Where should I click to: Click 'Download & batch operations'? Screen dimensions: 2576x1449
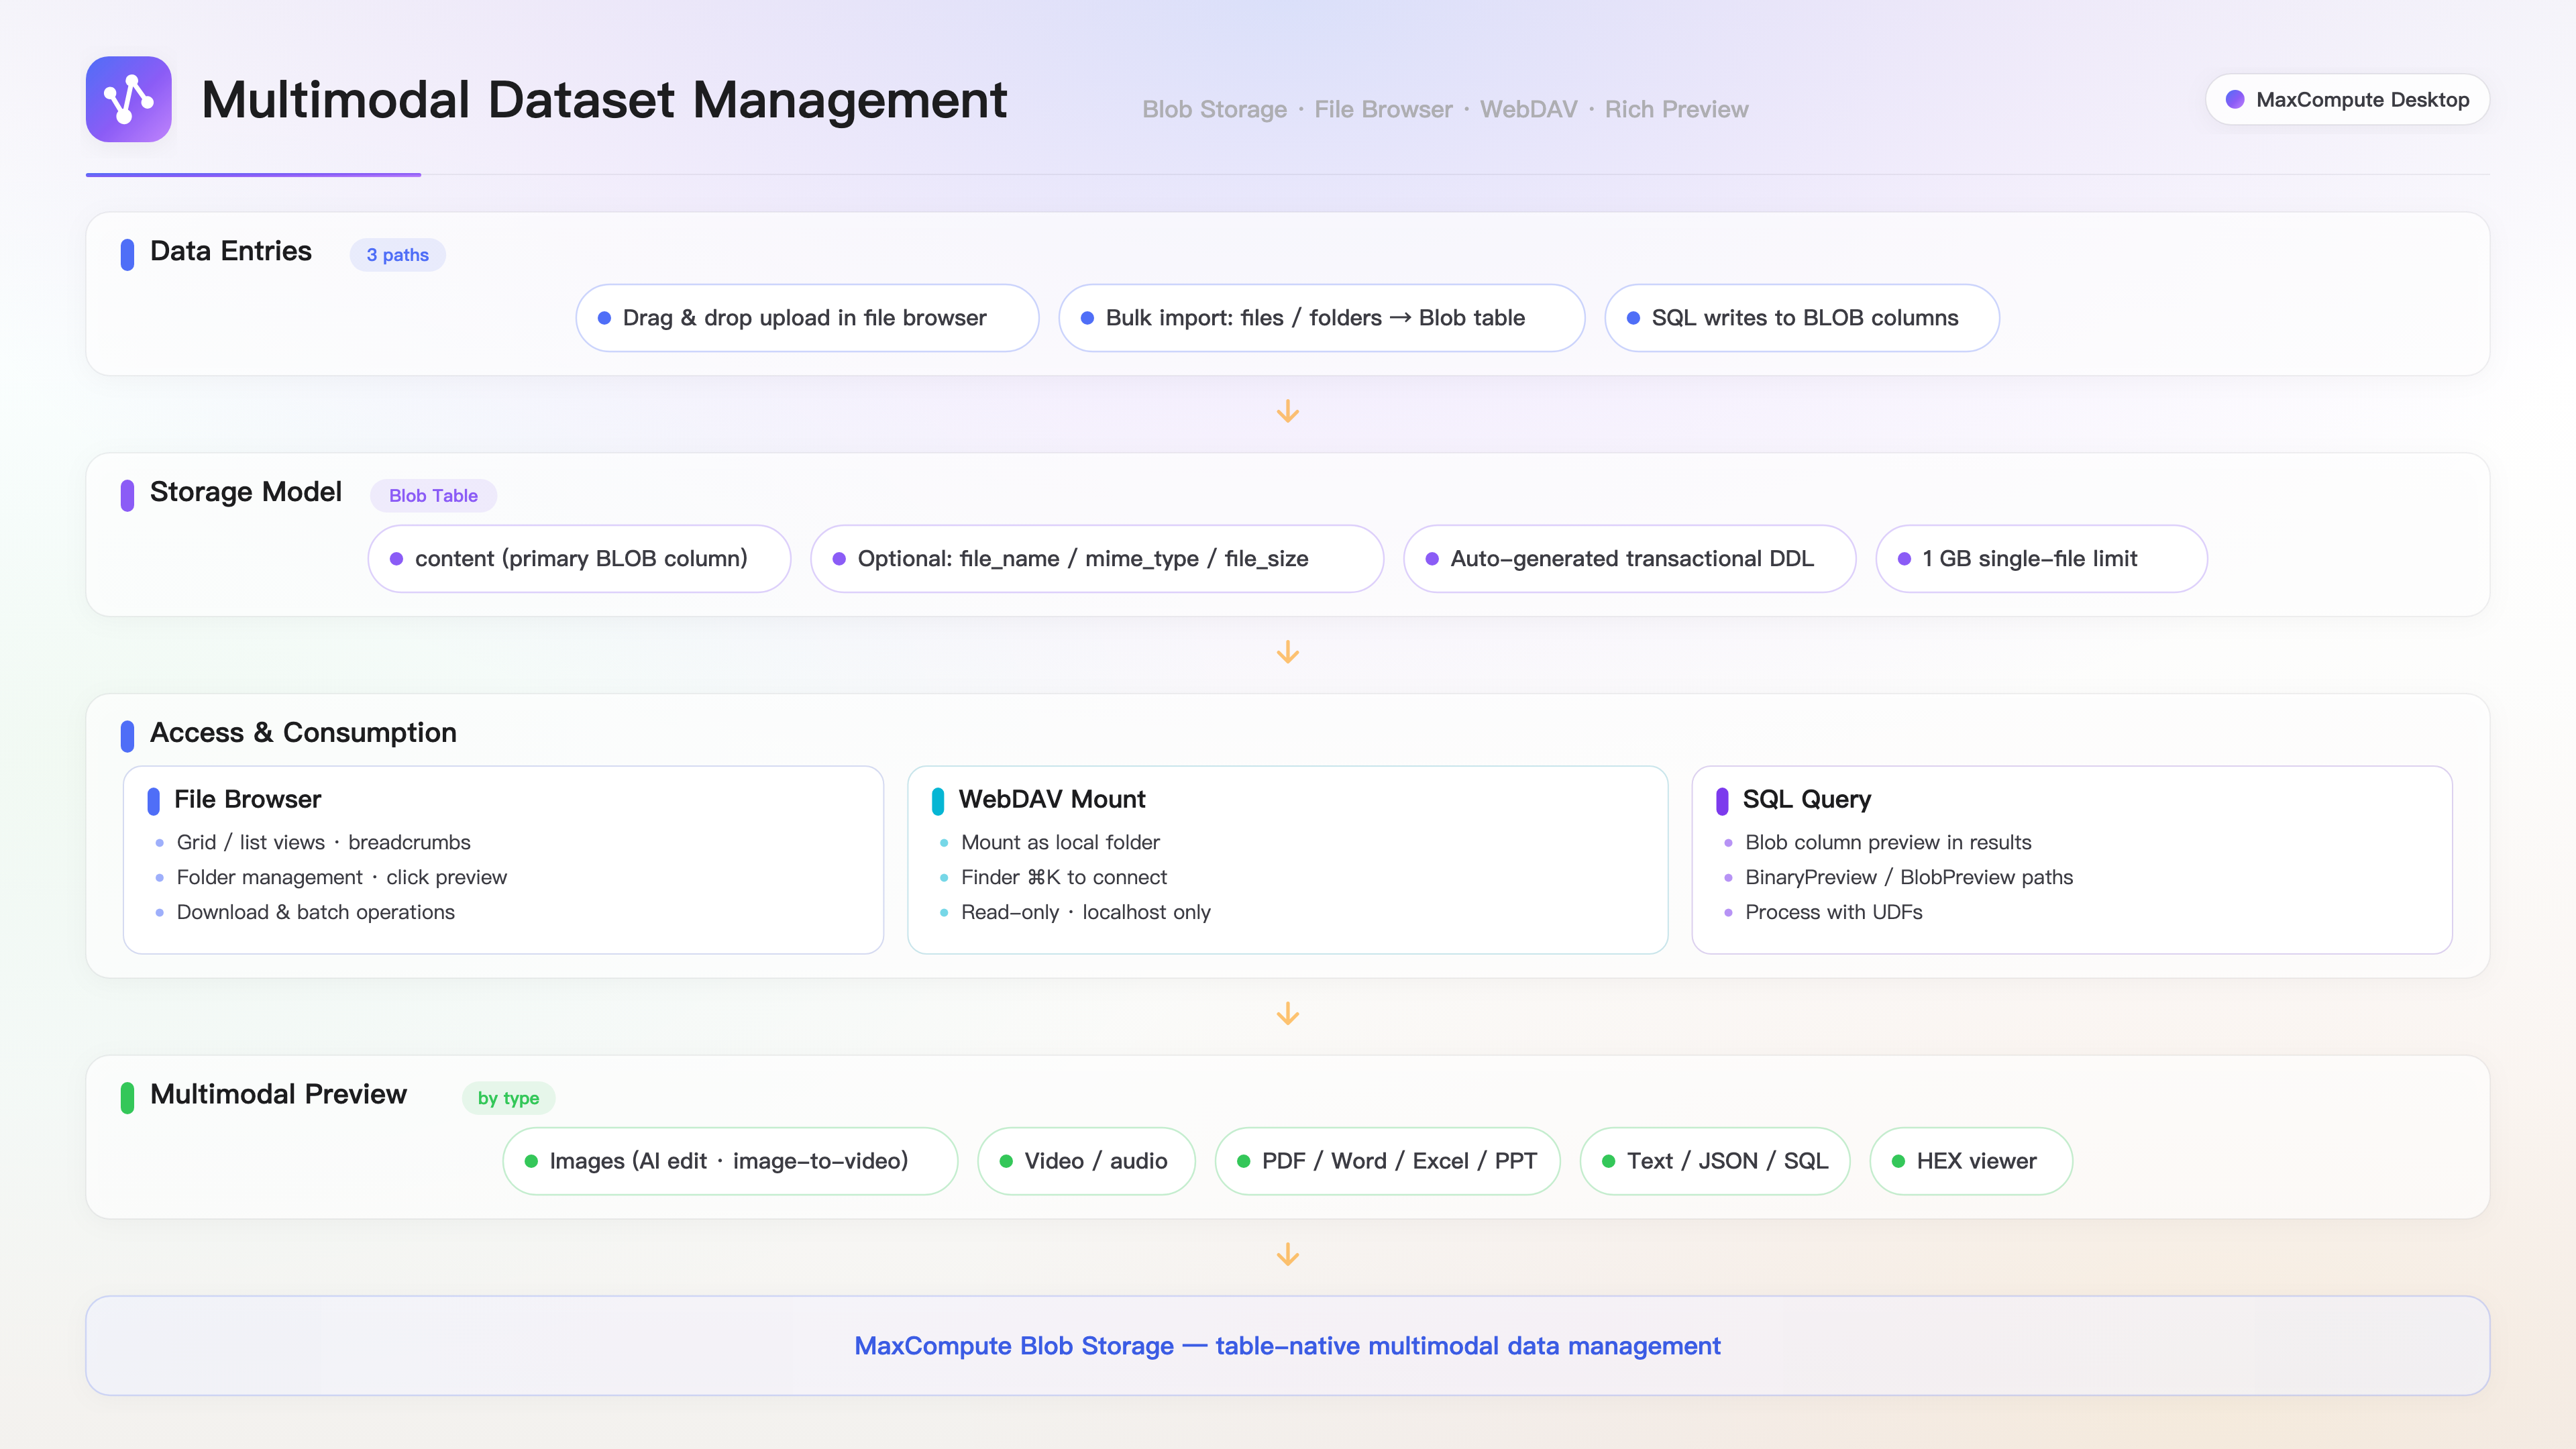click(316, 912)
